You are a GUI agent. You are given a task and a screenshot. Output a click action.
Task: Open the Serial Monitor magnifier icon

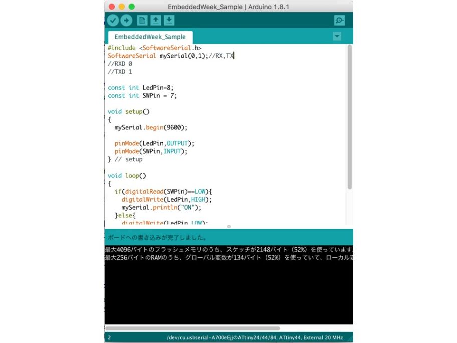[340, 20]
